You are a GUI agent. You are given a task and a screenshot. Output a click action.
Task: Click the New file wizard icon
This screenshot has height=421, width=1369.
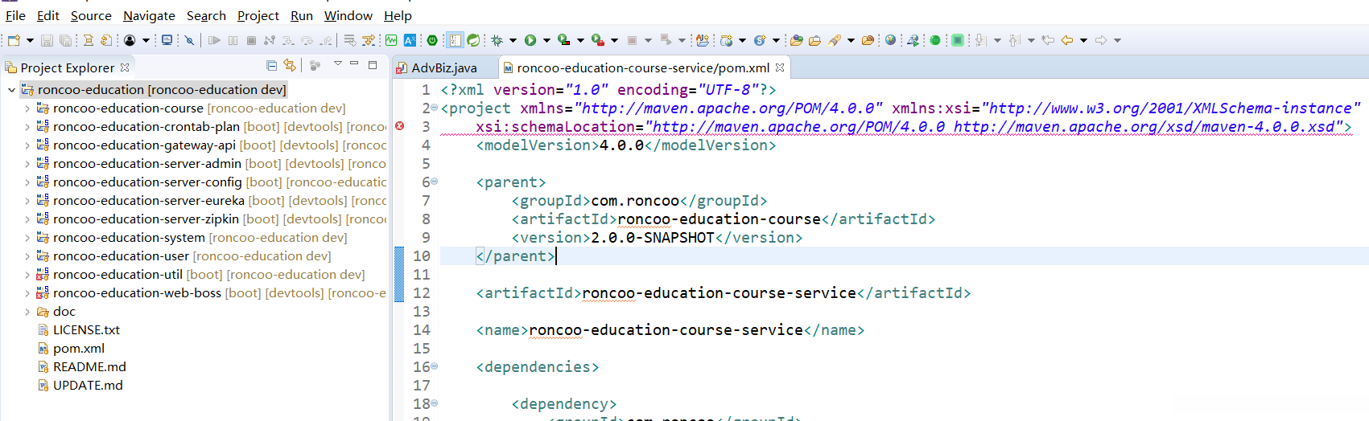pyautogui.click(x=14, y=40)
